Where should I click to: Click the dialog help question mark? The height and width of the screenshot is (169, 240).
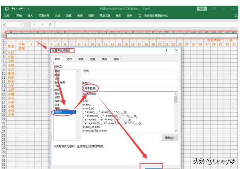pos(166,50)
